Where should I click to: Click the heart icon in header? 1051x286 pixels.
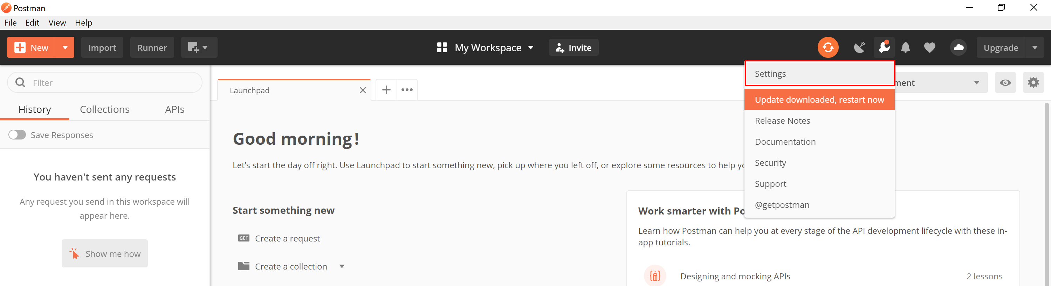(929, 48)
